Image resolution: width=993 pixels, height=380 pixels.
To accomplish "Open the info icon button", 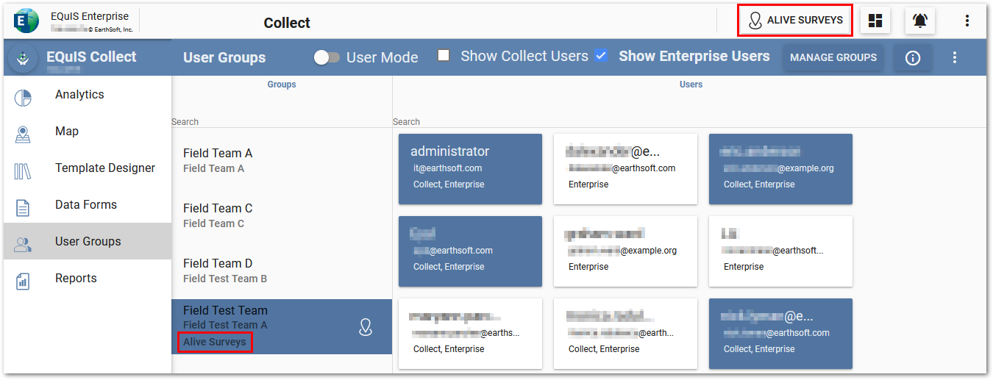I will pyautogui.click(x=913, y=57).
